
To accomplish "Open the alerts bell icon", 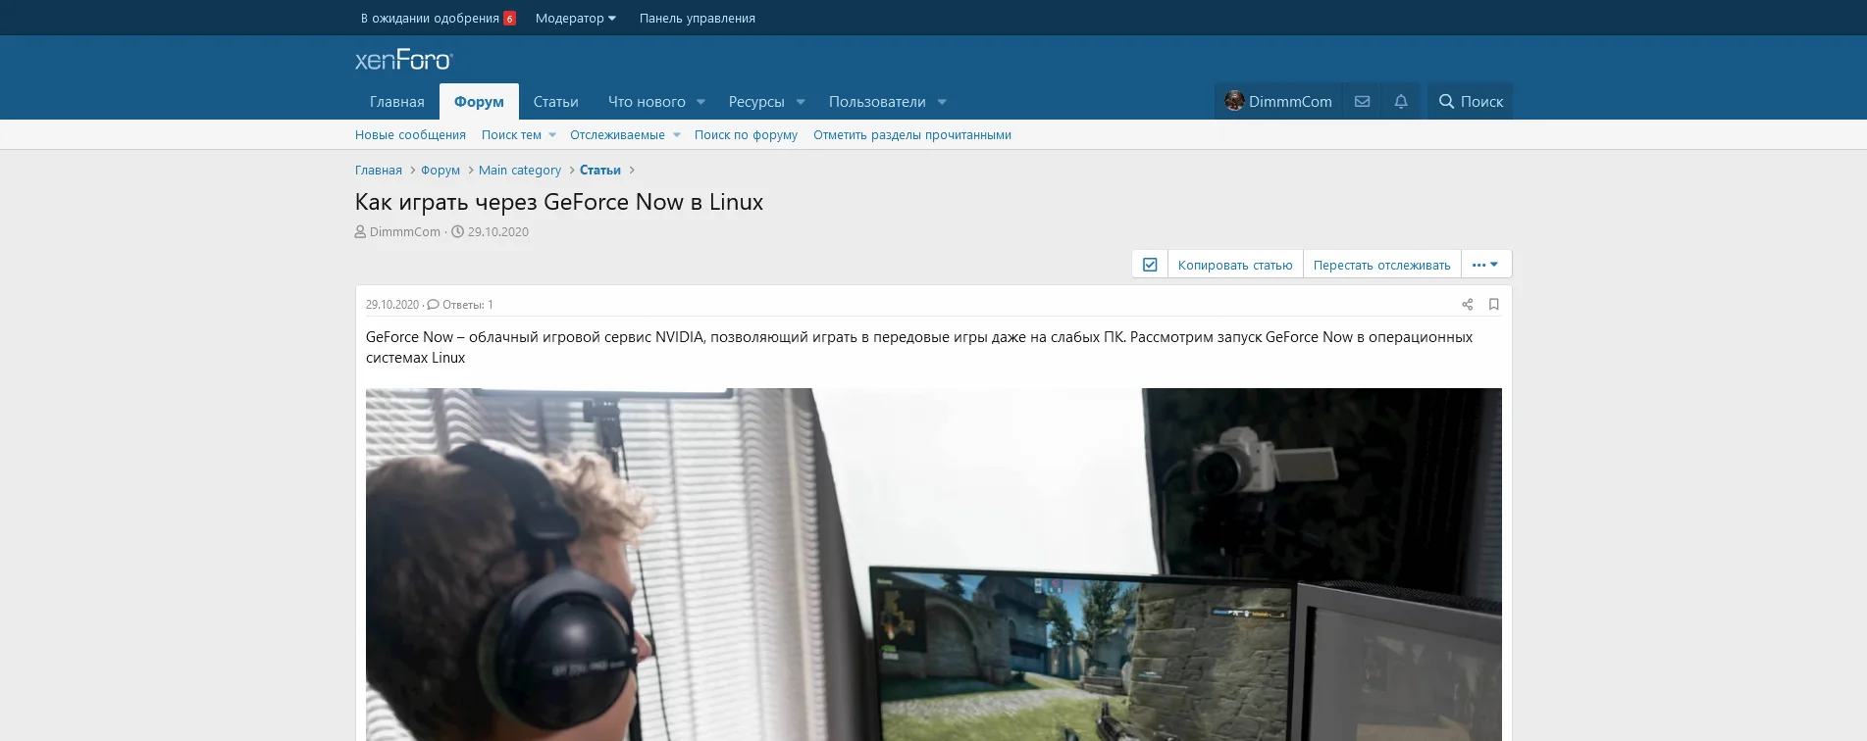I will [1401, 102].
